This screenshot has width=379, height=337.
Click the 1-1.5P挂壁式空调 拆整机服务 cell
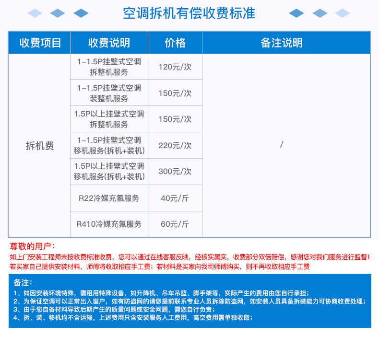pyautogui.click(x=109, y=67)
